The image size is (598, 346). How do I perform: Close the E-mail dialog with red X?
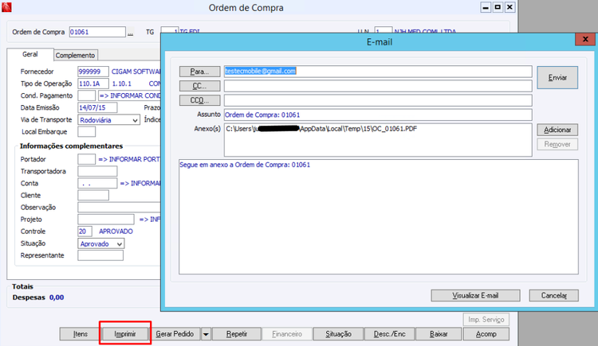[585, 39]
